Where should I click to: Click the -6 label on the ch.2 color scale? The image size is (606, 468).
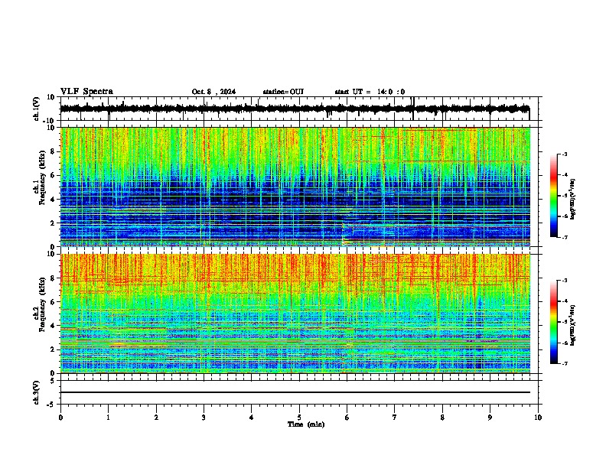pos(564,343)
